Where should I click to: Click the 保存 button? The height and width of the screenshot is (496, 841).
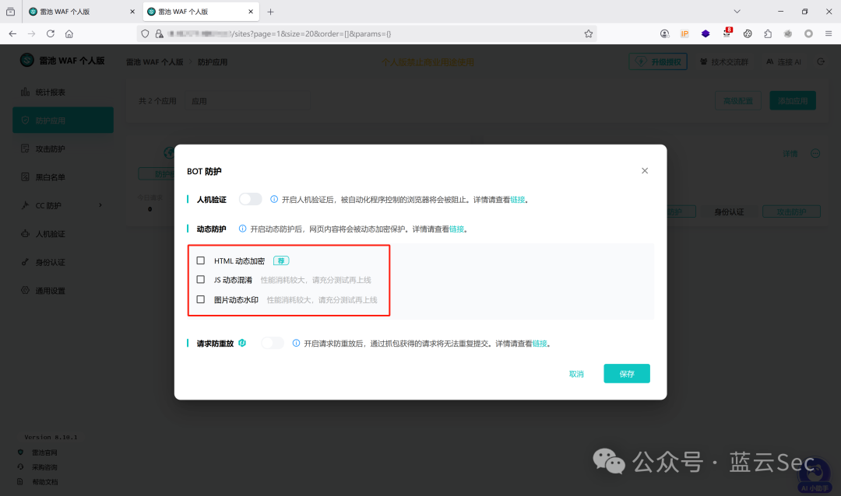626,374
